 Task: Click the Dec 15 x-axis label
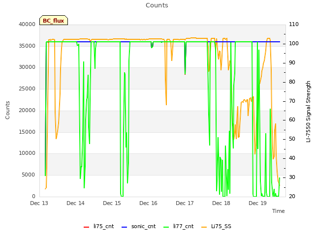pyautogui.click(x=112, y=203)
